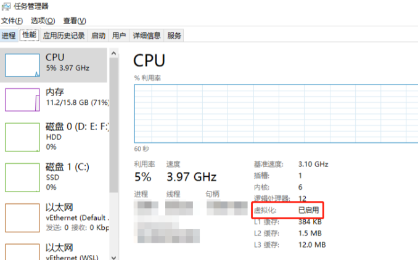Switch to the 进程 tab
Image resolution: width=418 pixels, height=260 pixels.
9,36
